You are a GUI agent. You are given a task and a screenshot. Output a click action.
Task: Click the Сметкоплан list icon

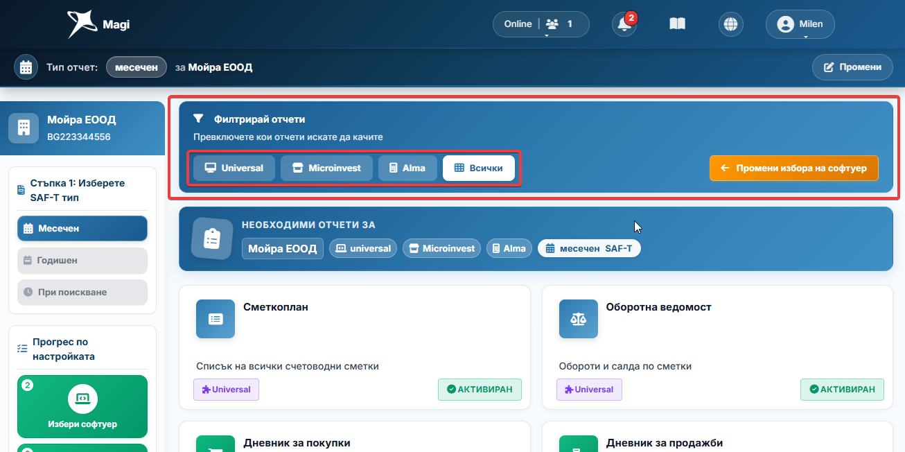[216, 319]
